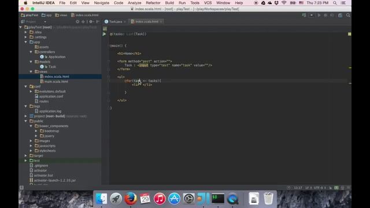Click the Search Everywhere magnifier icon
This screenshot has height=208, width=370.
348,15
